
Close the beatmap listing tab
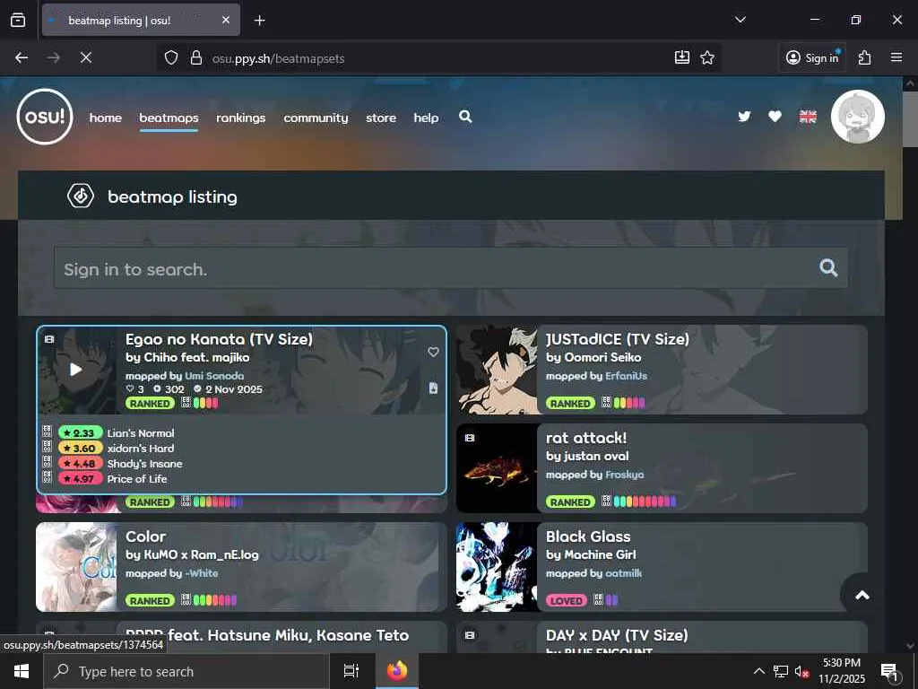click(226, 20)
